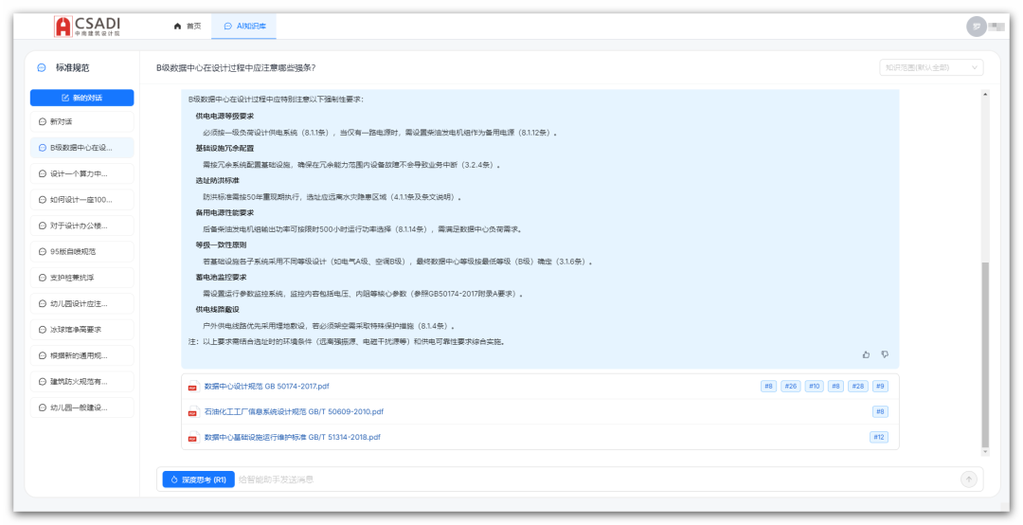This screenshot has width=1023, height=525.
Task: Open the 新对话 conversation
Action: [x=82, y=122]
